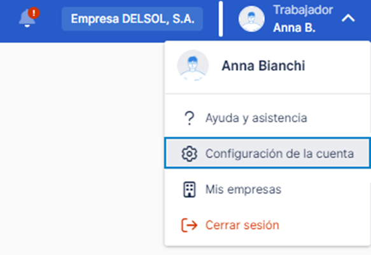Click the empty page area to dismiss the menu
Viewport: 371px width, 255px height.
[81, 148]
